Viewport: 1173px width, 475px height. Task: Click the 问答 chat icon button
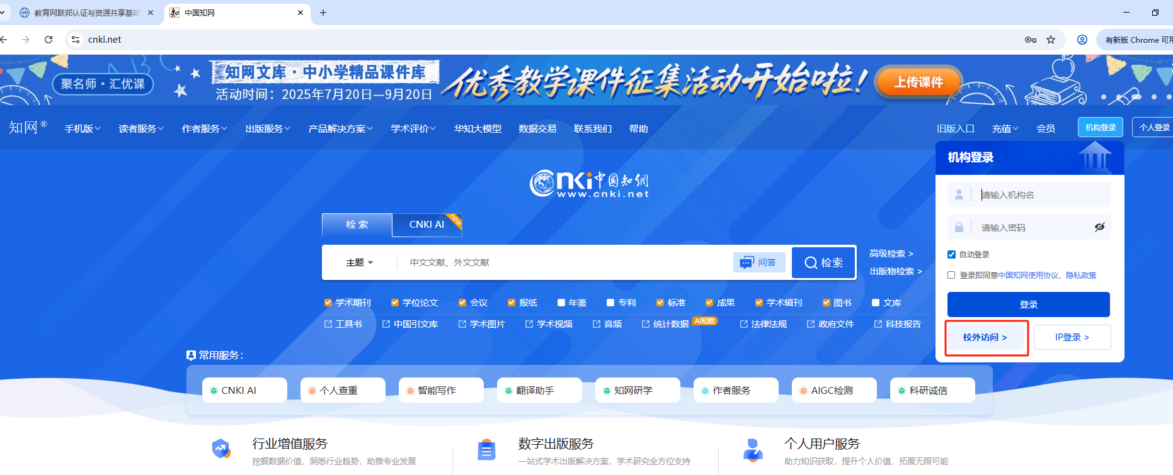[759, 262]
